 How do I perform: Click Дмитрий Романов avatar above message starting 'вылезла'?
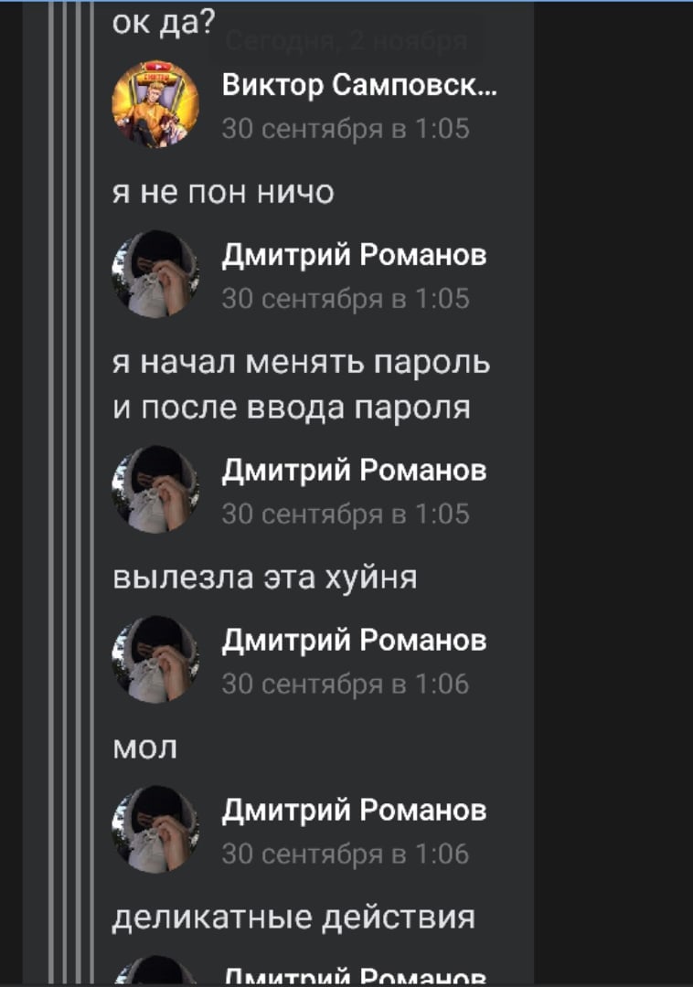coord(155,489)
